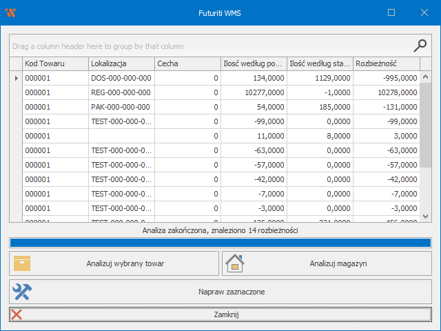The width and height of the screenshot is (441, 331).
Task: Click the Futuriti WMS logo icon
Action: coord(10,12)
